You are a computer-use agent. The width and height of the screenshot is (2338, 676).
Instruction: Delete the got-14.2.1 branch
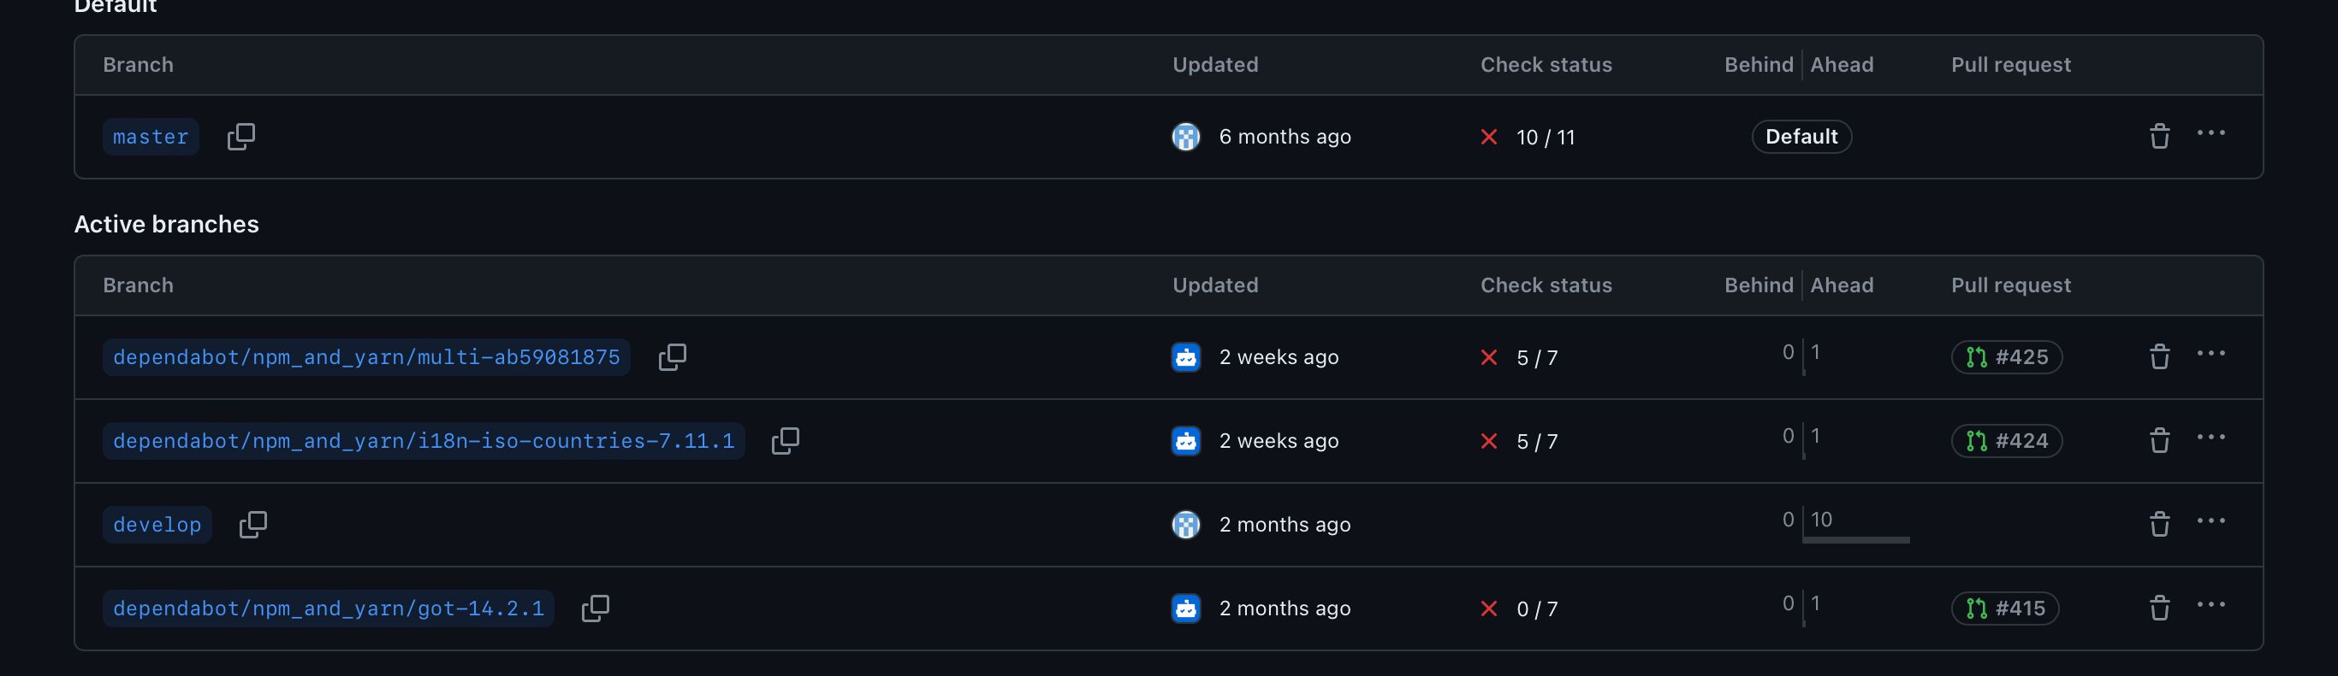(x=2159, y=608)
